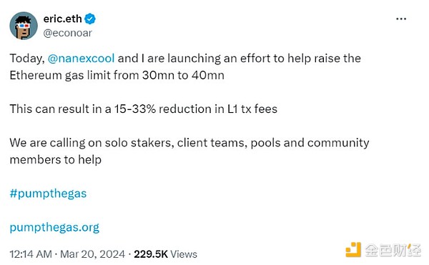Click the orange Jinse Finance logo icon
Viewport: 429px width, 265px height.
(353, 249)
